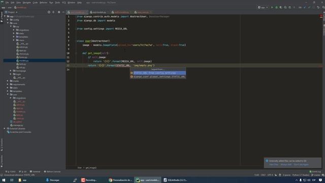The image size is (325, 183).
Task: Click the 4 spaces indent widget
Action: 286,175
